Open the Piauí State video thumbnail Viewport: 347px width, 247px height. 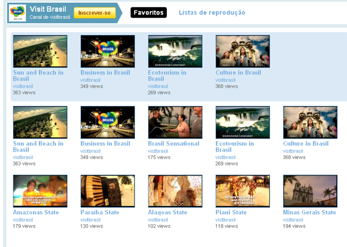click(x=243, y=191)
